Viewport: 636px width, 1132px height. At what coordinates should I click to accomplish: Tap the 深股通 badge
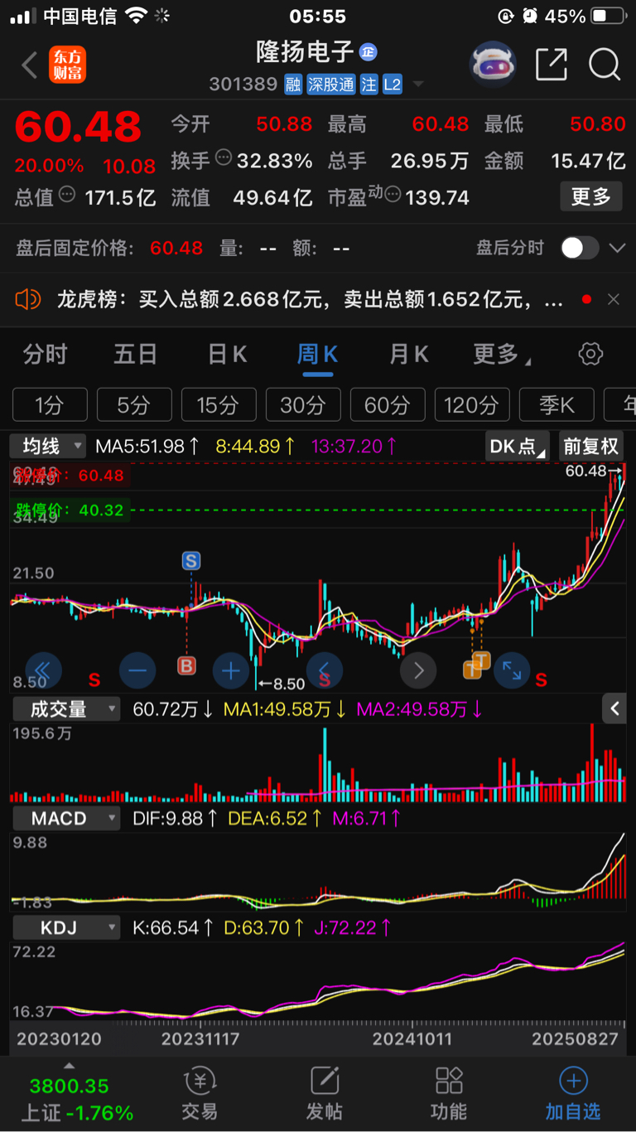click(x=331, y=85)
